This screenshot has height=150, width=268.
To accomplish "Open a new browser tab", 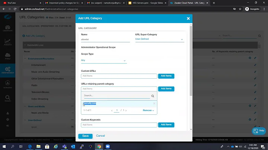I will click(214, 3).
